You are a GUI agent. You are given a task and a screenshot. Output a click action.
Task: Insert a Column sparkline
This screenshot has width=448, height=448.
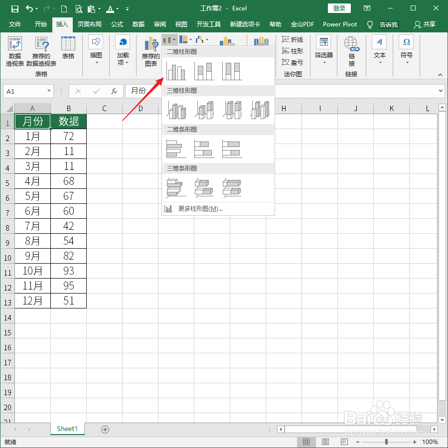tap(292, 51)
